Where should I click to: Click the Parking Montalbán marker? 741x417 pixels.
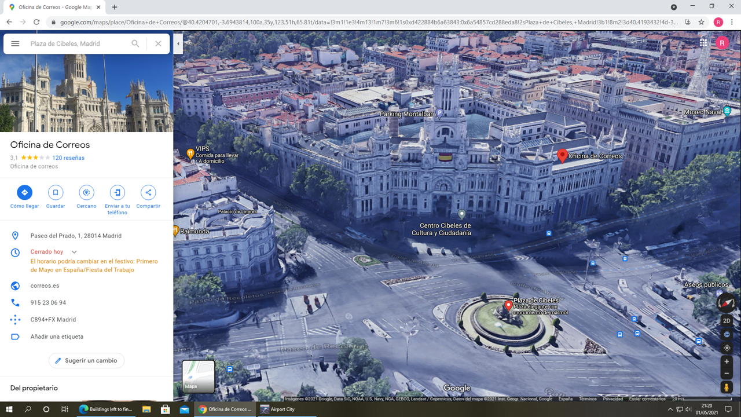point(439,114)
